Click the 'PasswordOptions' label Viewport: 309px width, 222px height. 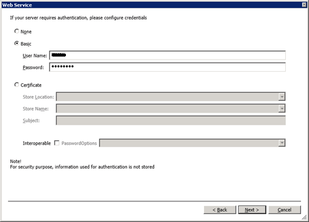click(x=79, y=144)
